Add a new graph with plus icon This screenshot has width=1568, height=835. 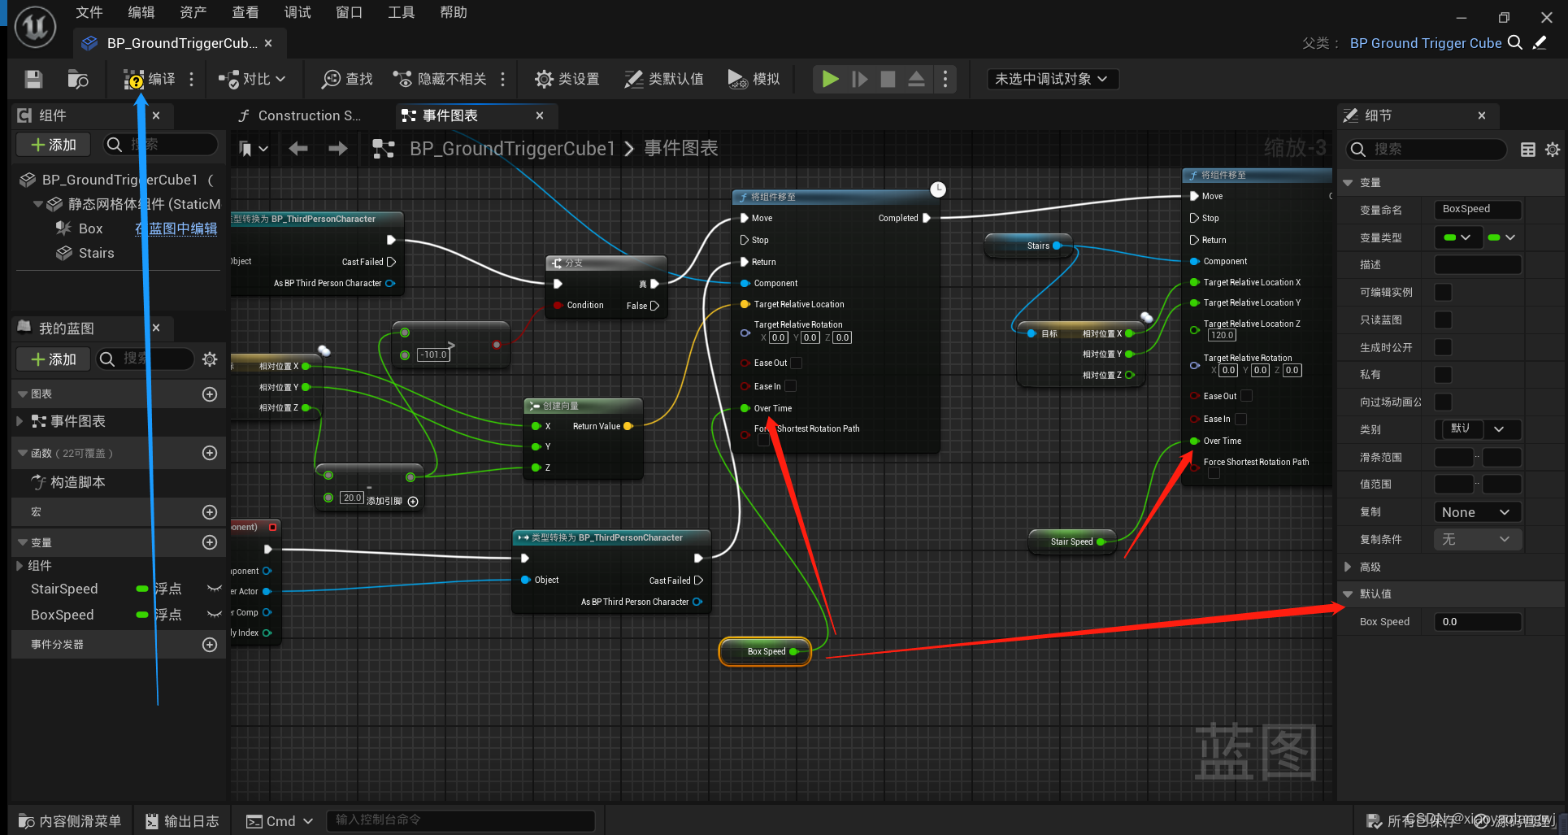[210, 394]
